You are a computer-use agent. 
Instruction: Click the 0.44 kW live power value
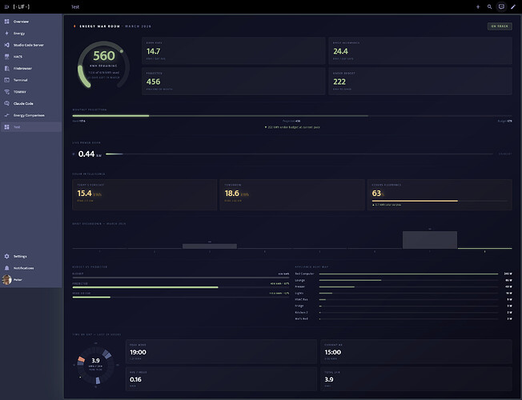pyautogui.click(x=90, y=154)
